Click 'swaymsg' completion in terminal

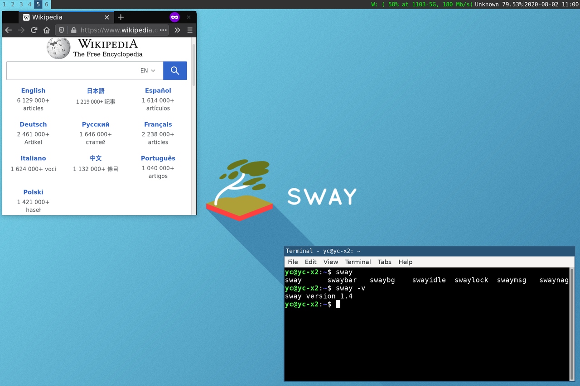[x=512, y=280]
